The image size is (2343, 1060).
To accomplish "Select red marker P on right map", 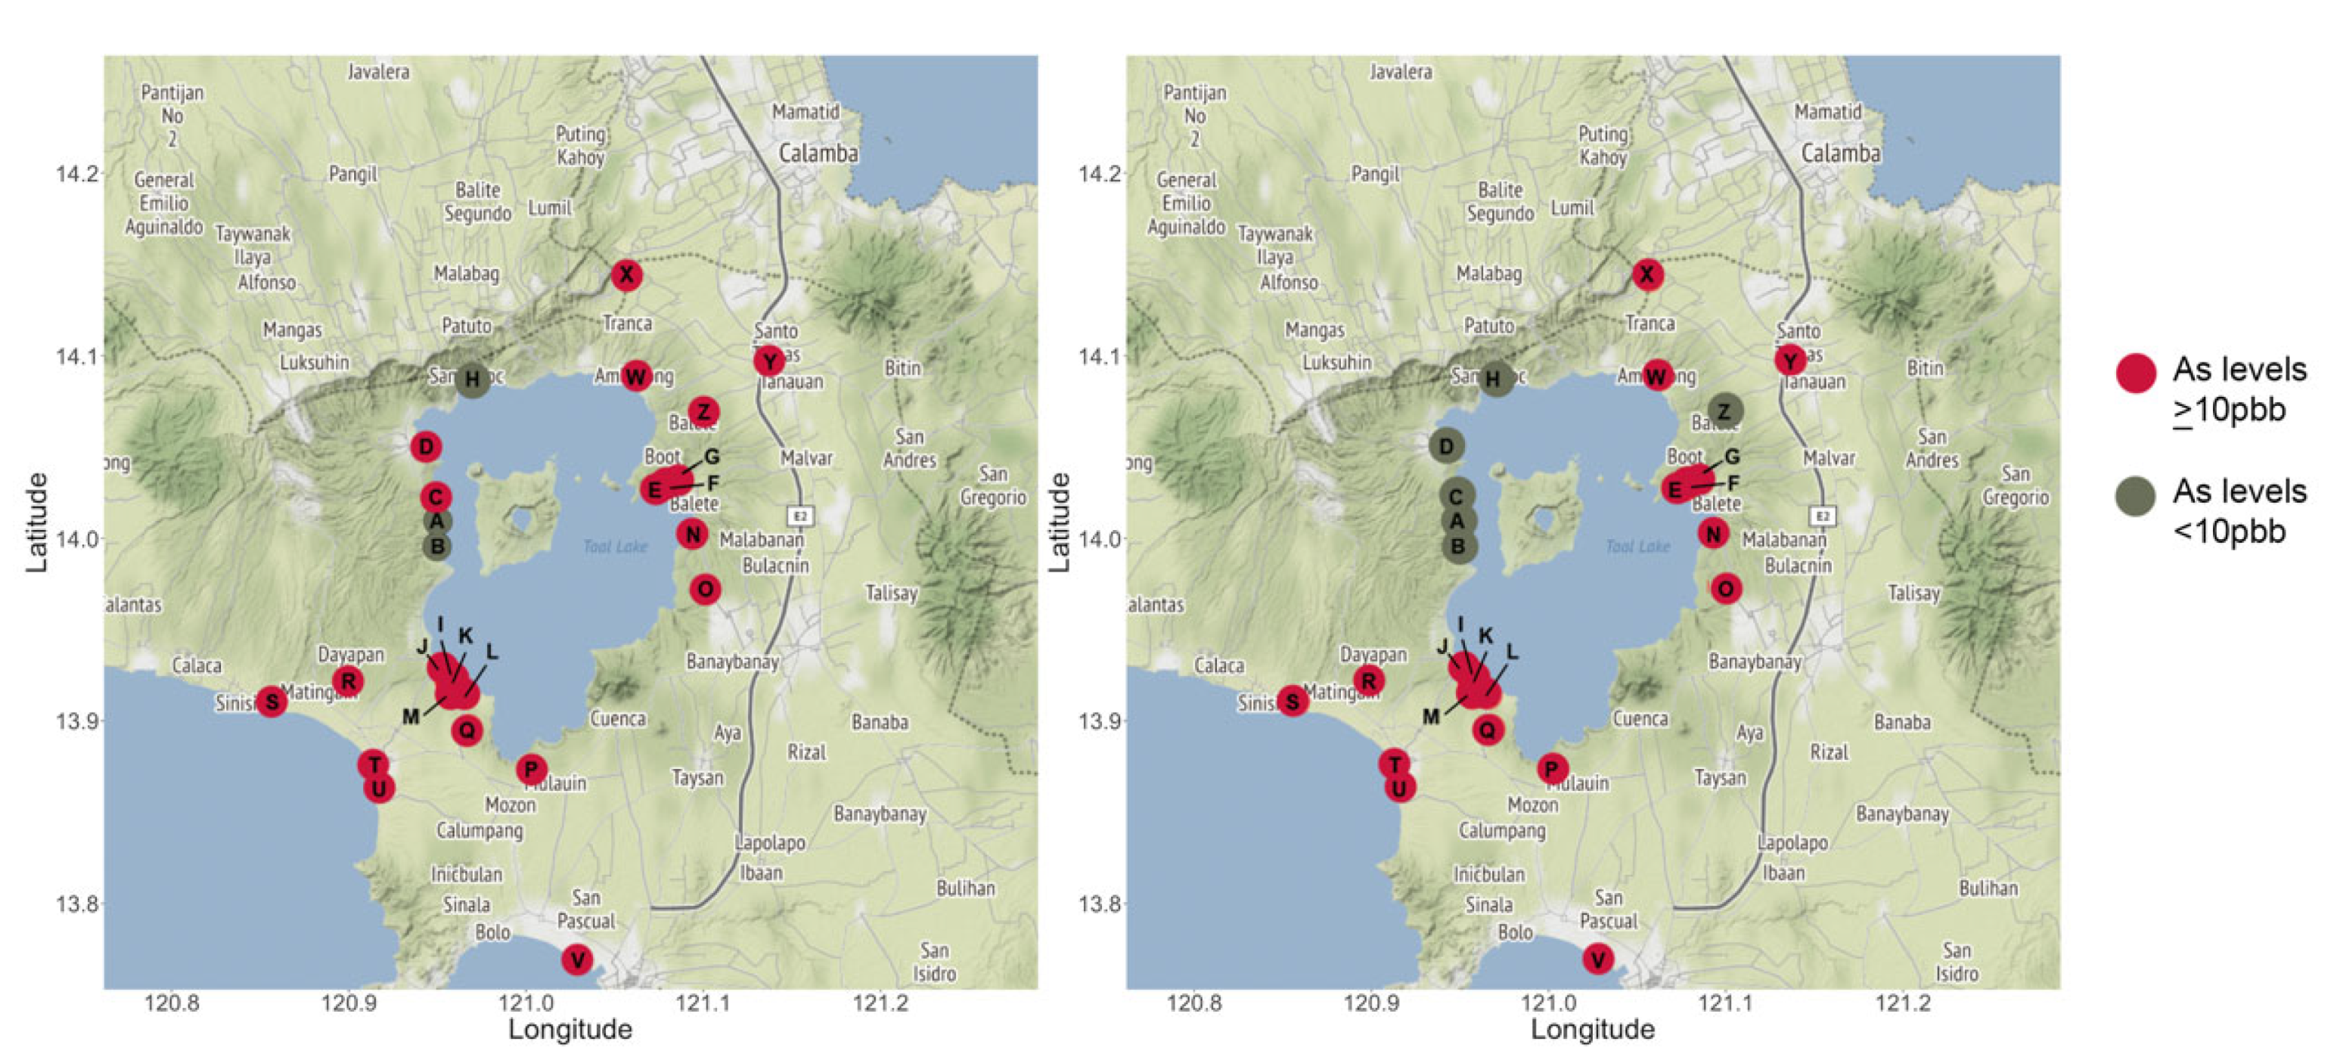I will click(1553, 769).
